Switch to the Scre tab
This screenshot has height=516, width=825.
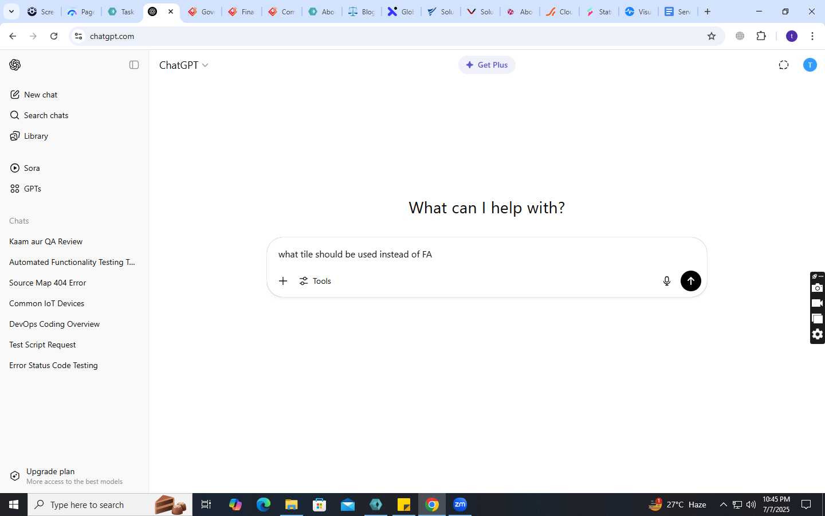coord(41,11)
